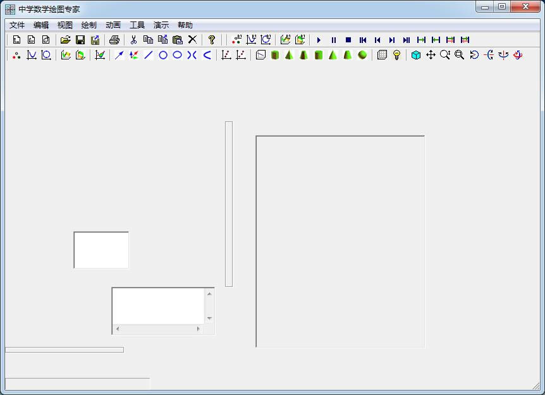The height and width of the screenshot is (395, 545).
Task: Click the list box scroll down arrow
Action: tap(209, 318)
